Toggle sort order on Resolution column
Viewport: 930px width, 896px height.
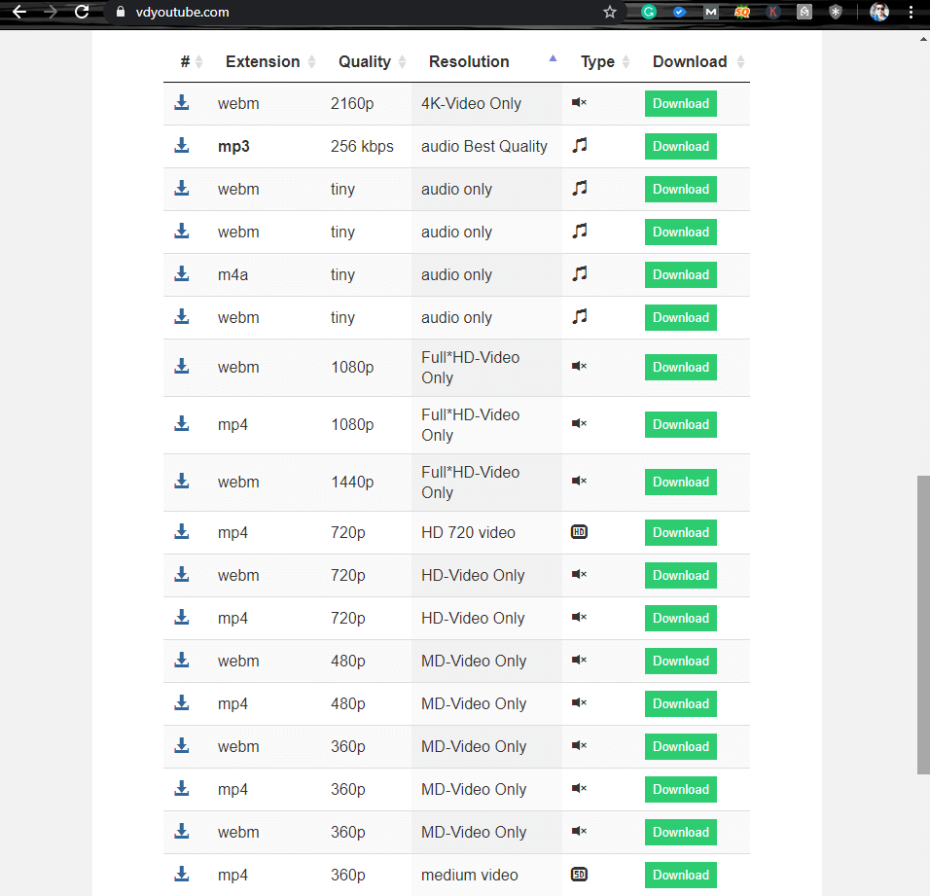pyautogui.click(x=469, y=61)
